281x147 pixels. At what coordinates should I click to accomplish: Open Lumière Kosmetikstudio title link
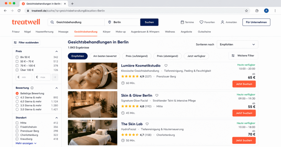click(x=141, y=66)
